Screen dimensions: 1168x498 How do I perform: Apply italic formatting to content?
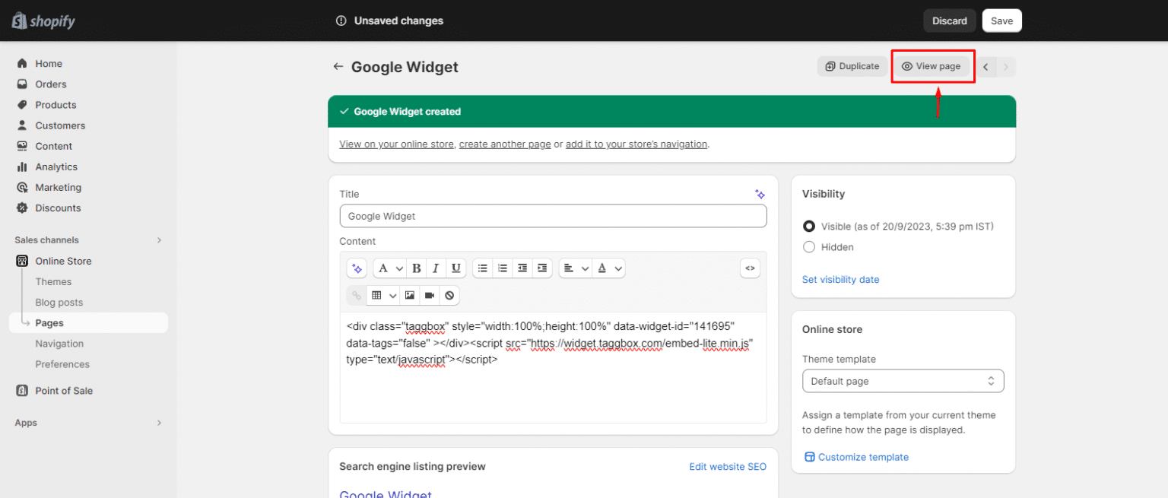(436, 268)
